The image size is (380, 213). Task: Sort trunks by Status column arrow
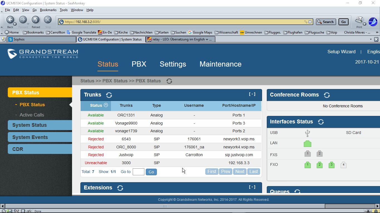106,105
